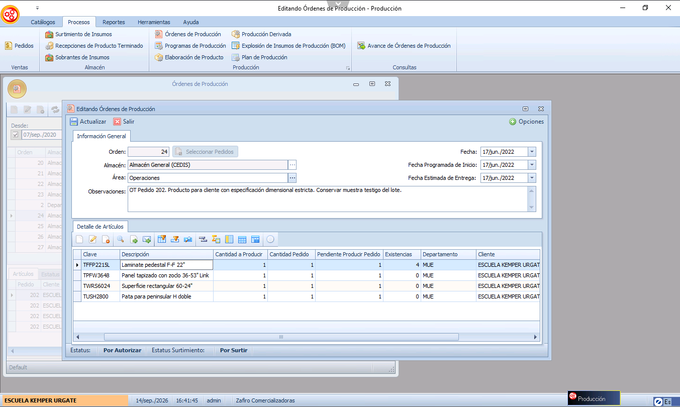Screen dimensions: 680x407
Task: Click the Observaciones scroll down arrow
Action: (532, 208)
